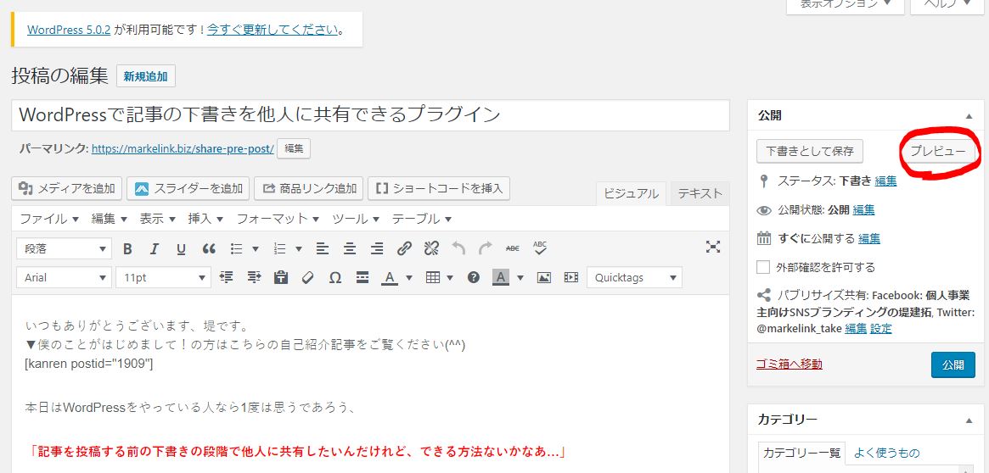Open the 表示 menu
The height and width of the screenshot is (473, 989).
point(158,220)
